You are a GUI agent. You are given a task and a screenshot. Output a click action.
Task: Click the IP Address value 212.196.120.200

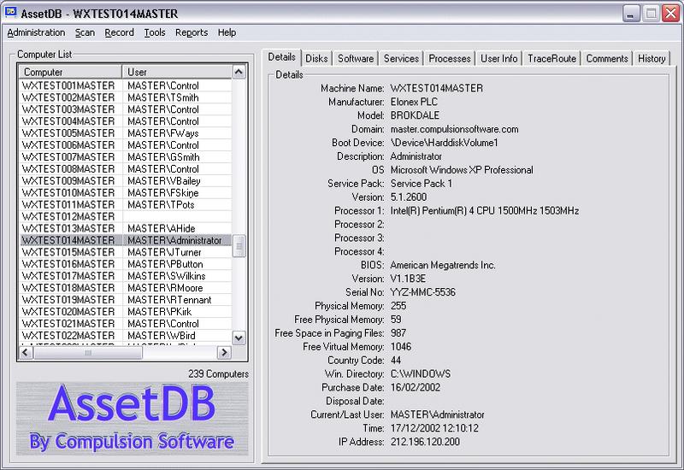[x=425, y=442]
